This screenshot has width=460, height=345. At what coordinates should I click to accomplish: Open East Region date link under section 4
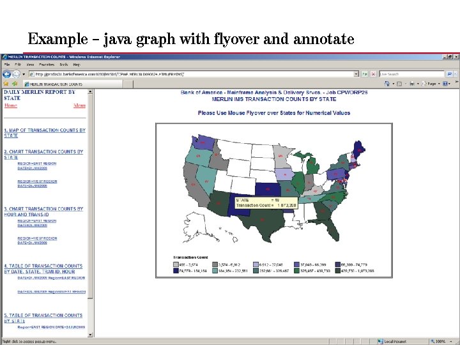click(51, 278)
